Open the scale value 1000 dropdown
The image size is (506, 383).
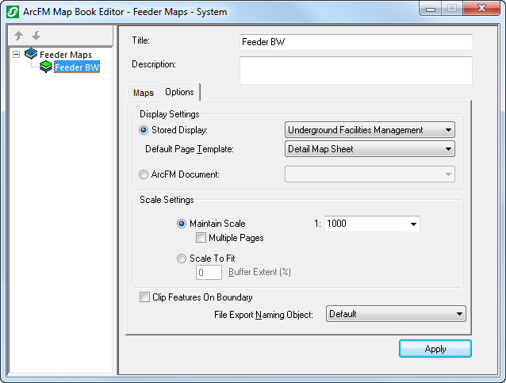click(412, 224)
